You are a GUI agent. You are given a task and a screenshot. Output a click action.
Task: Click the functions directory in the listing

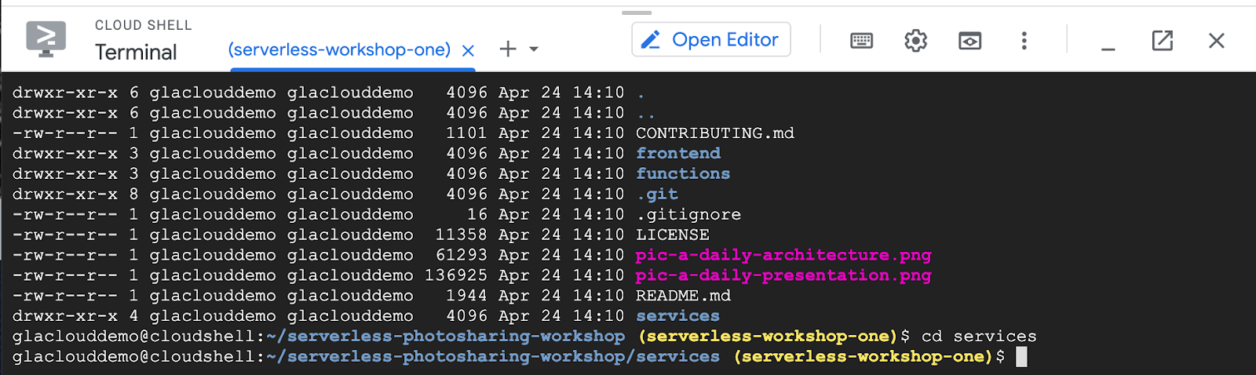coord(682,173)
